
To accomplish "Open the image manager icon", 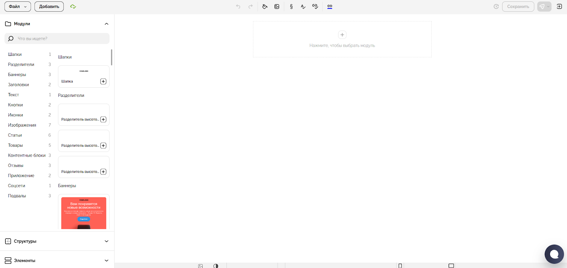I will point(277,7).
